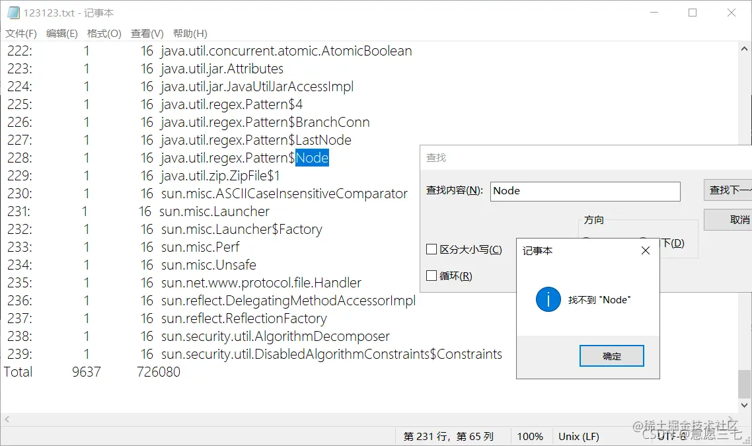752x446 pixels.
Task: Maximize the Notepad window
Action: point(693,13)
